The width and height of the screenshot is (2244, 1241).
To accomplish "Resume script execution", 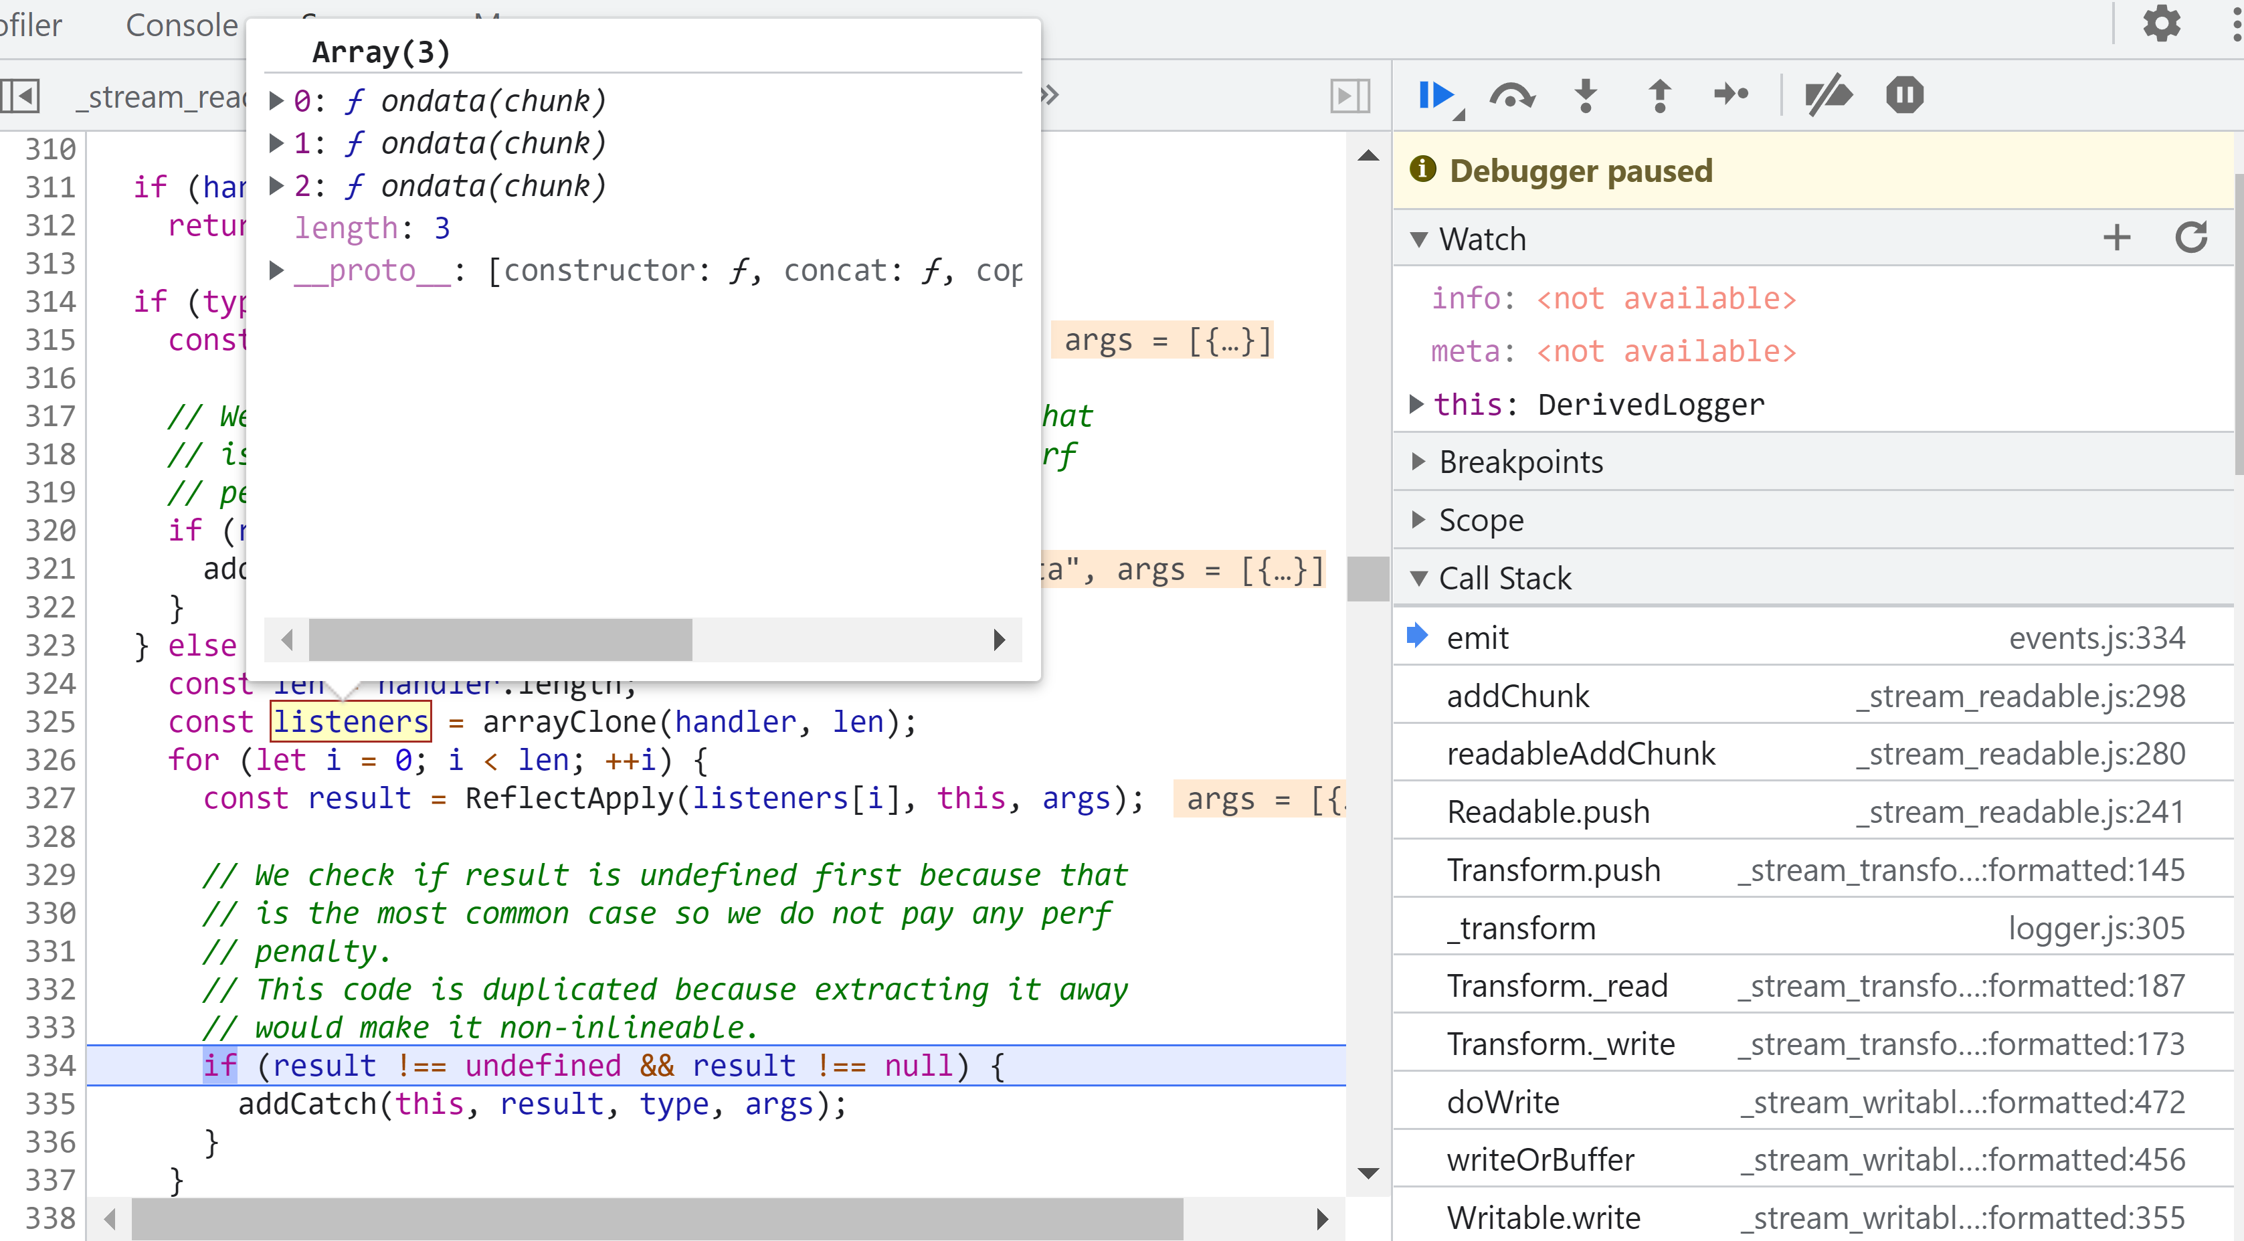I will pyautogui.click(x=1436, y=95).
